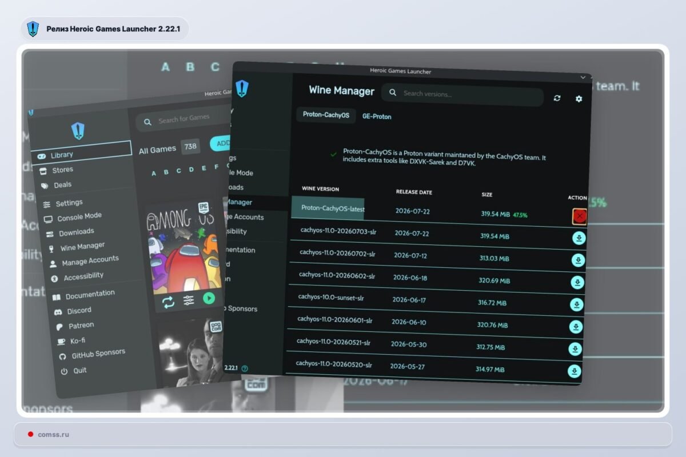
Task: Switch to Console Mode in left sidebar
Action: click(x=79, y=218)
